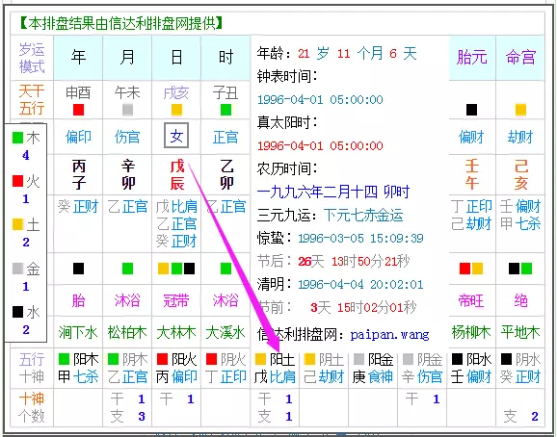
Task: Open the paipan.wang website link
Action: click(389, 335)
